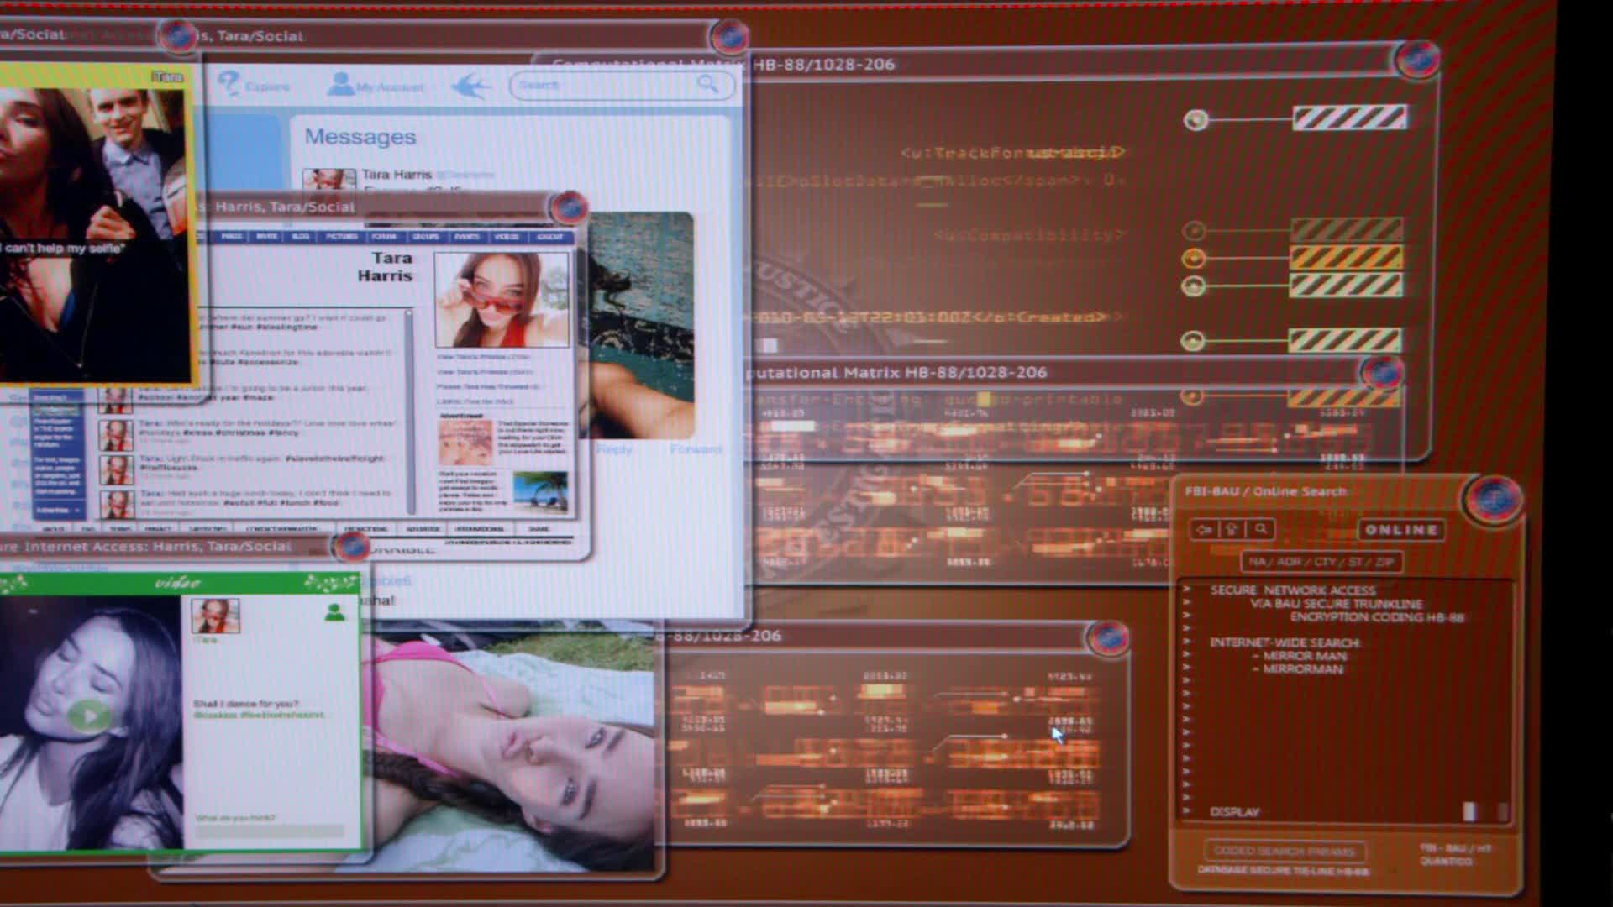Click the ONLINE status button
Image resolution: width=1613 pixels, height=907 pixels.
coord(1400,530)
